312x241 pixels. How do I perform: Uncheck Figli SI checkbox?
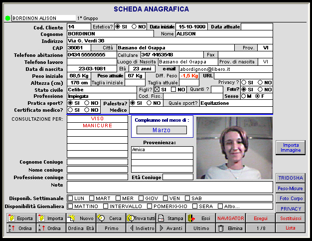tap(157, 89)
